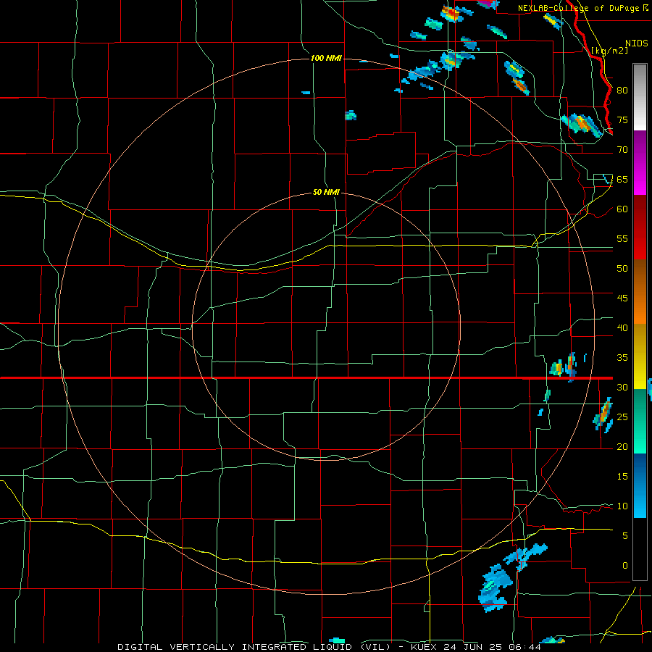Image resolution: width=652 pixels, height=652 pixels.
Task: Click the 60 value on the scale
Action: tap(622, 209)
